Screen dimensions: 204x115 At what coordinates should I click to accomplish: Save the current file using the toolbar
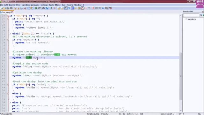[8, 8]
